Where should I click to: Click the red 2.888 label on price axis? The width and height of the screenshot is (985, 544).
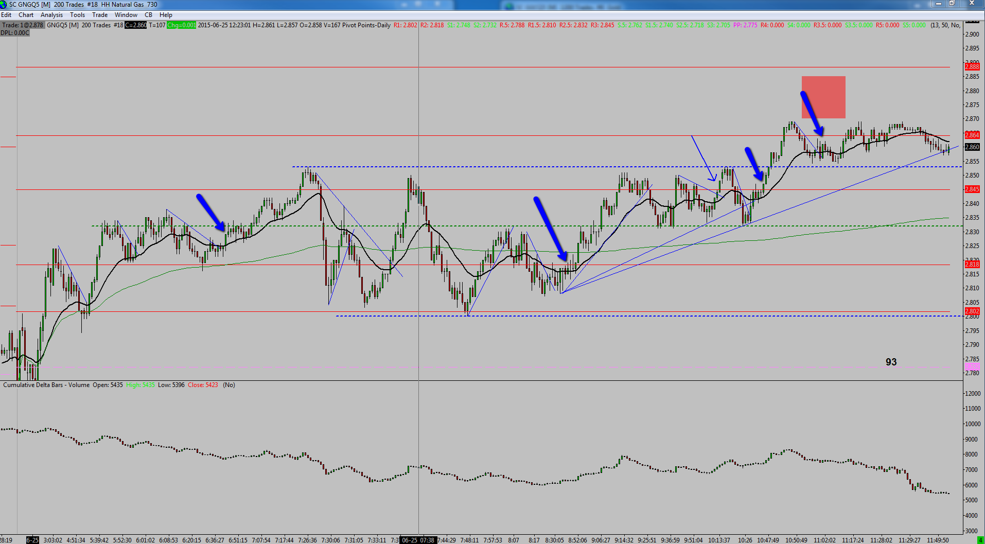click(972, 67)
